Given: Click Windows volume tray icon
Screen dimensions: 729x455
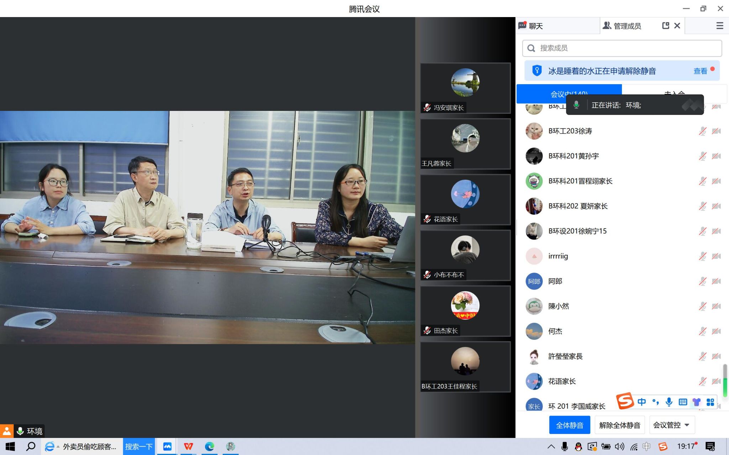Looking at the screenshot, I should (x=619, y=446).
